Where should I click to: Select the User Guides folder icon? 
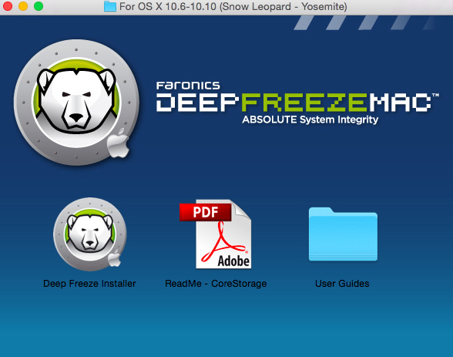click(343, 234)
